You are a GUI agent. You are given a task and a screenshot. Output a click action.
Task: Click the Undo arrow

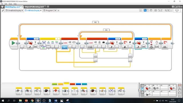pyautogui.click(x=159, y=10)
